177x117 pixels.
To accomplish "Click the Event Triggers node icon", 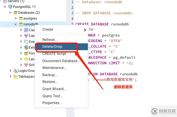I will point(26,42).
